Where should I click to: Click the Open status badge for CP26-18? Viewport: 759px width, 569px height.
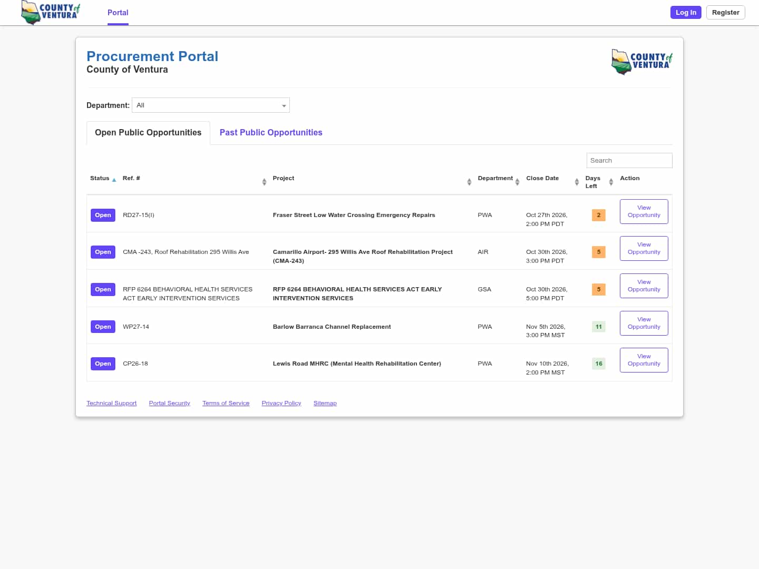pyautogui.click(x=103, y=364)
